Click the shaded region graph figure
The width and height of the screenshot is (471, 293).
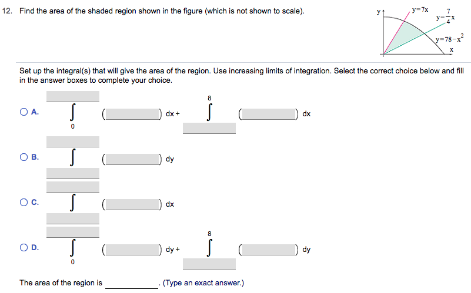(x=419, y=32)
